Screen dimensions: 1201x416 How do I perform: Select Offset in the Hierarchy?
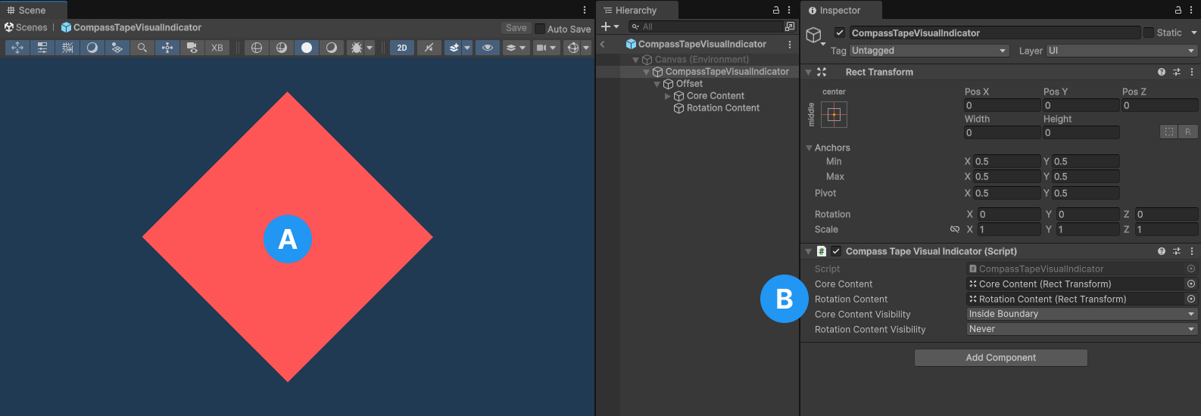689,84
